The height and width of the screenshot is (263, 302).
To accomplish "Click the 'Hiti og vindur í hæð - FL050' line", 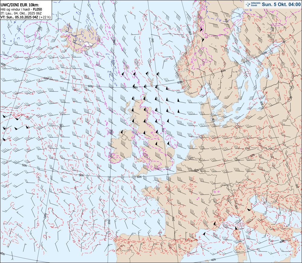I will tap(21, 9).
